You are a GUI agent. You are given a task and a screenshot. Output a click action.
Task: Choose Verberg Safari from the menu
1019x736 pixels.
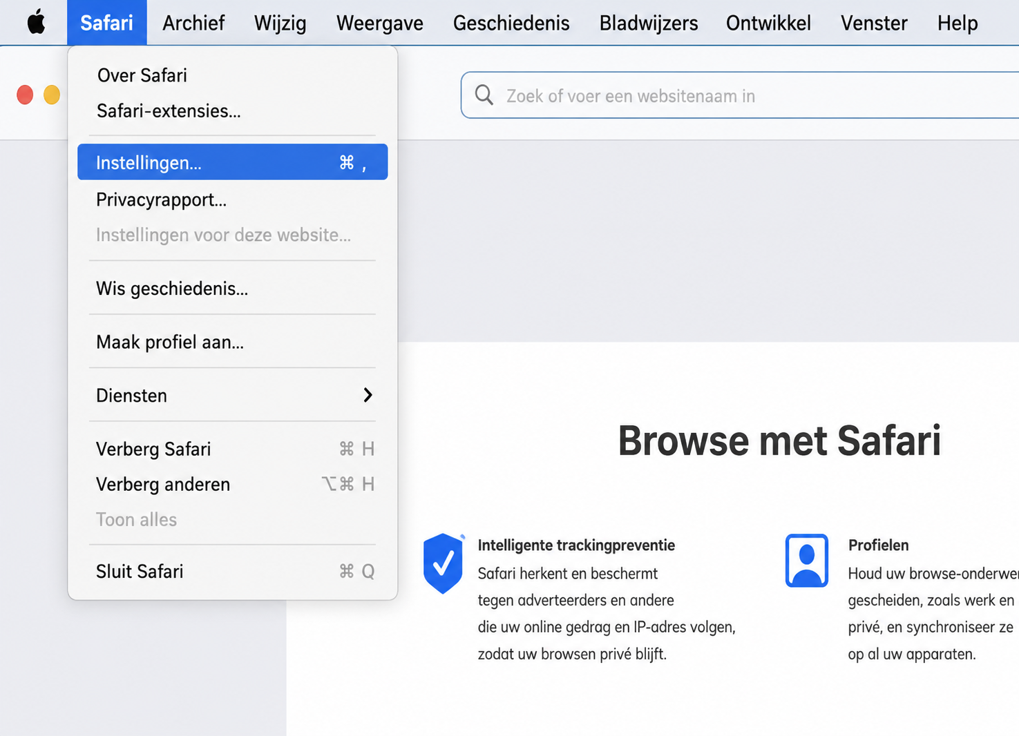(x=232, y=449)
